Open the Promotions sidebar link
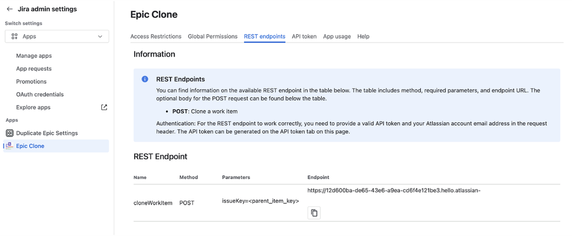 click(31, 82)
